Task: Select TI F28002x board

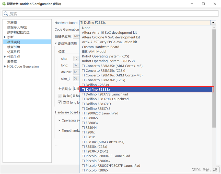Action: pos(146,118)
